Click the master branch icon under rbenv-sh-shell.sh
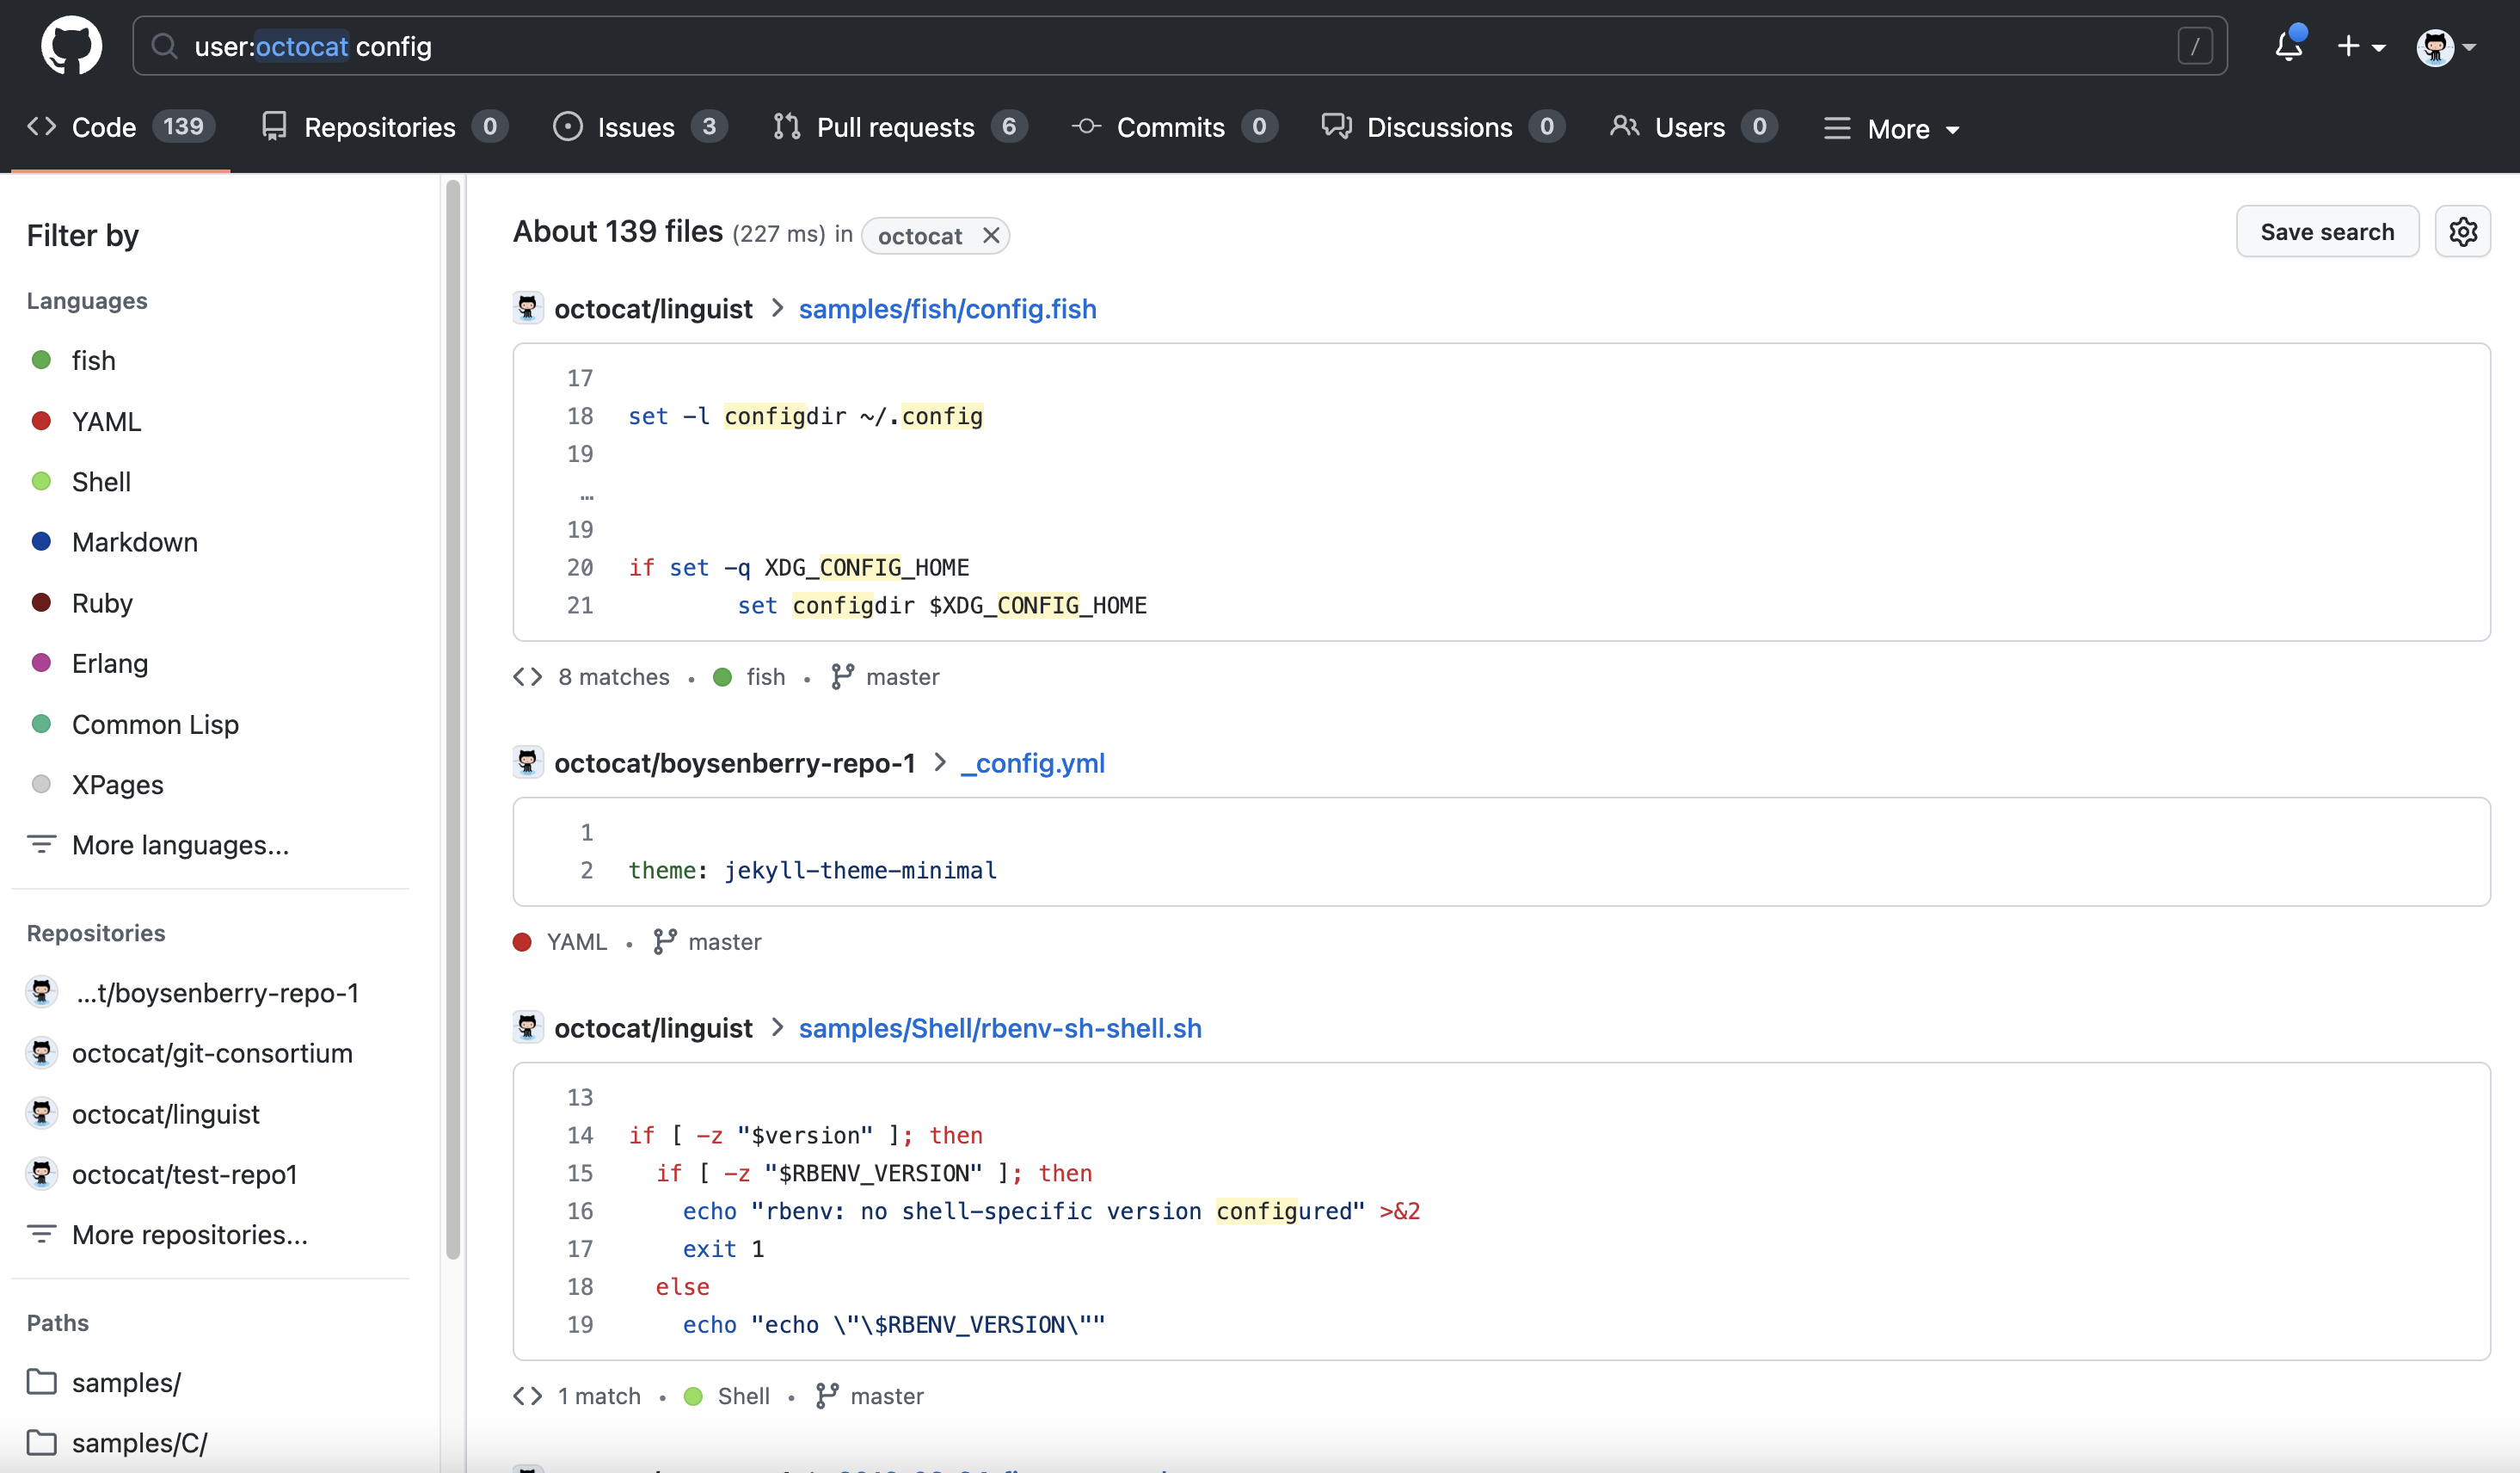The width and height of the screenshot is (2520, 1473). pyautogui.click(x=826, y=1396)
